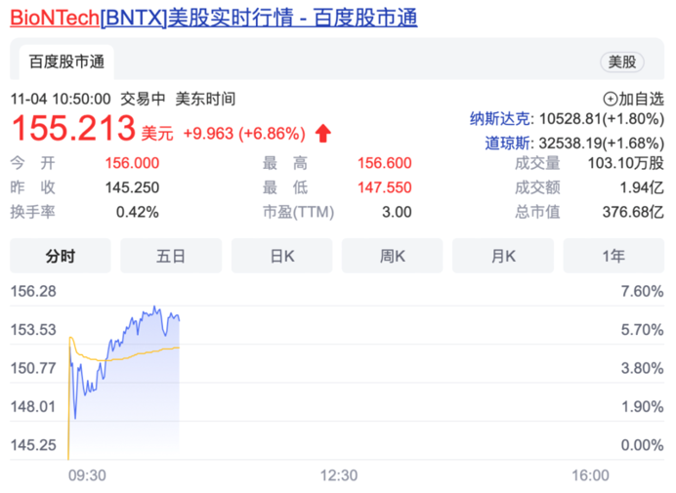The height and width of the screenshot is (493, 676).
Task: Switch chart to 五日 view
Action: tap(171, 256)
